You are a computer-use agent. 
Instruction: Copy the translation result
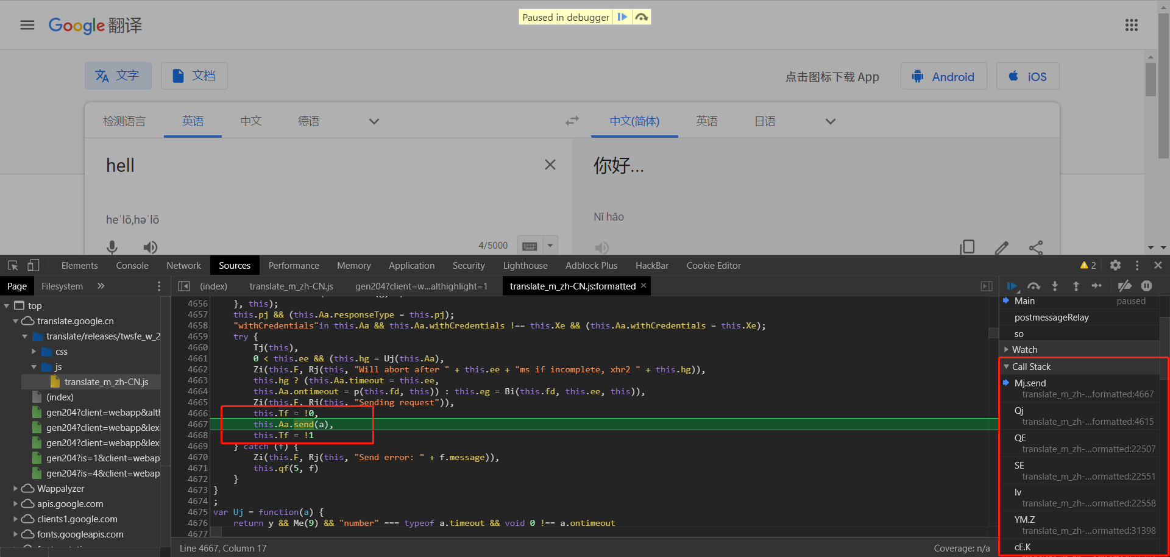(967, 247)
